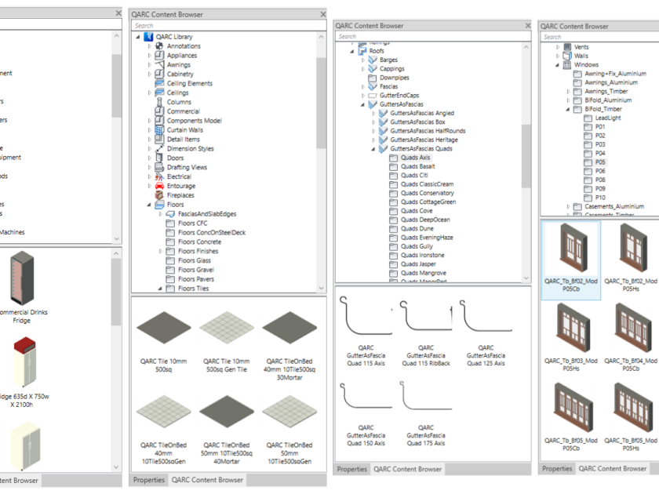This screenshot has width=659, height=494.
Task: Click the Entourage red car icon
Action: pyautogui.click(x=159, y=187)
